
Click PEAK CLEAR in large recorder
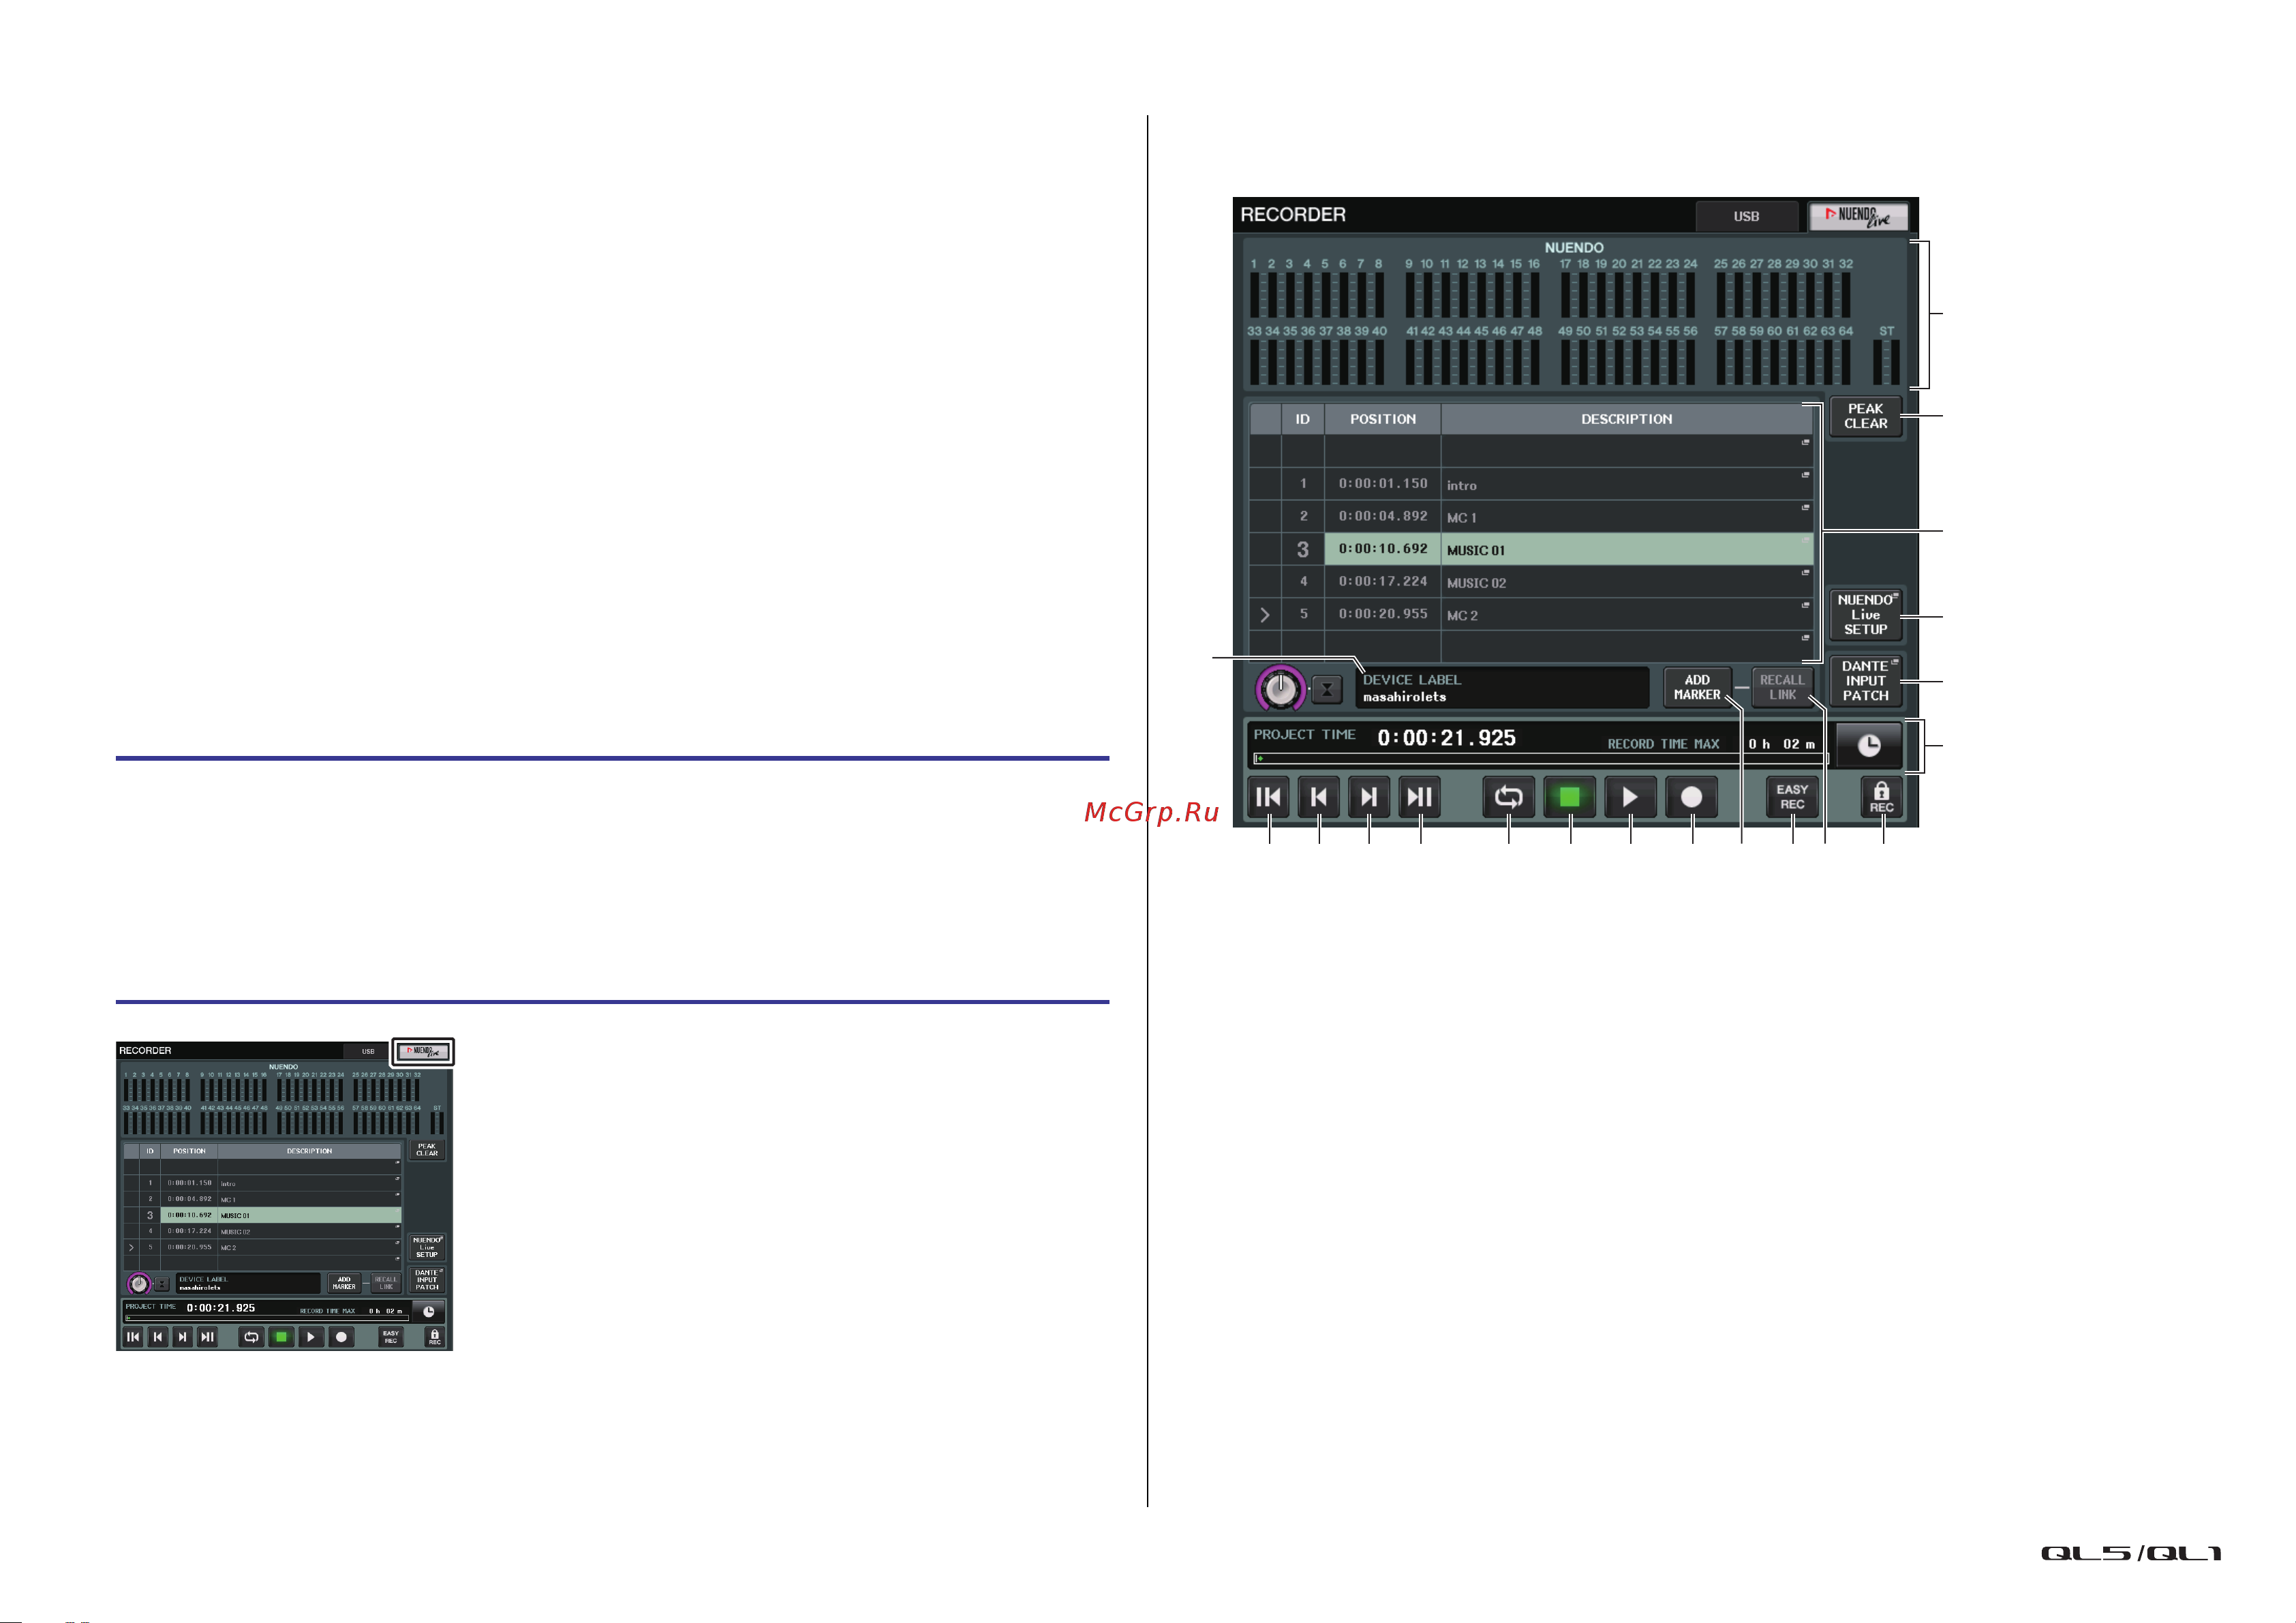1865,416
